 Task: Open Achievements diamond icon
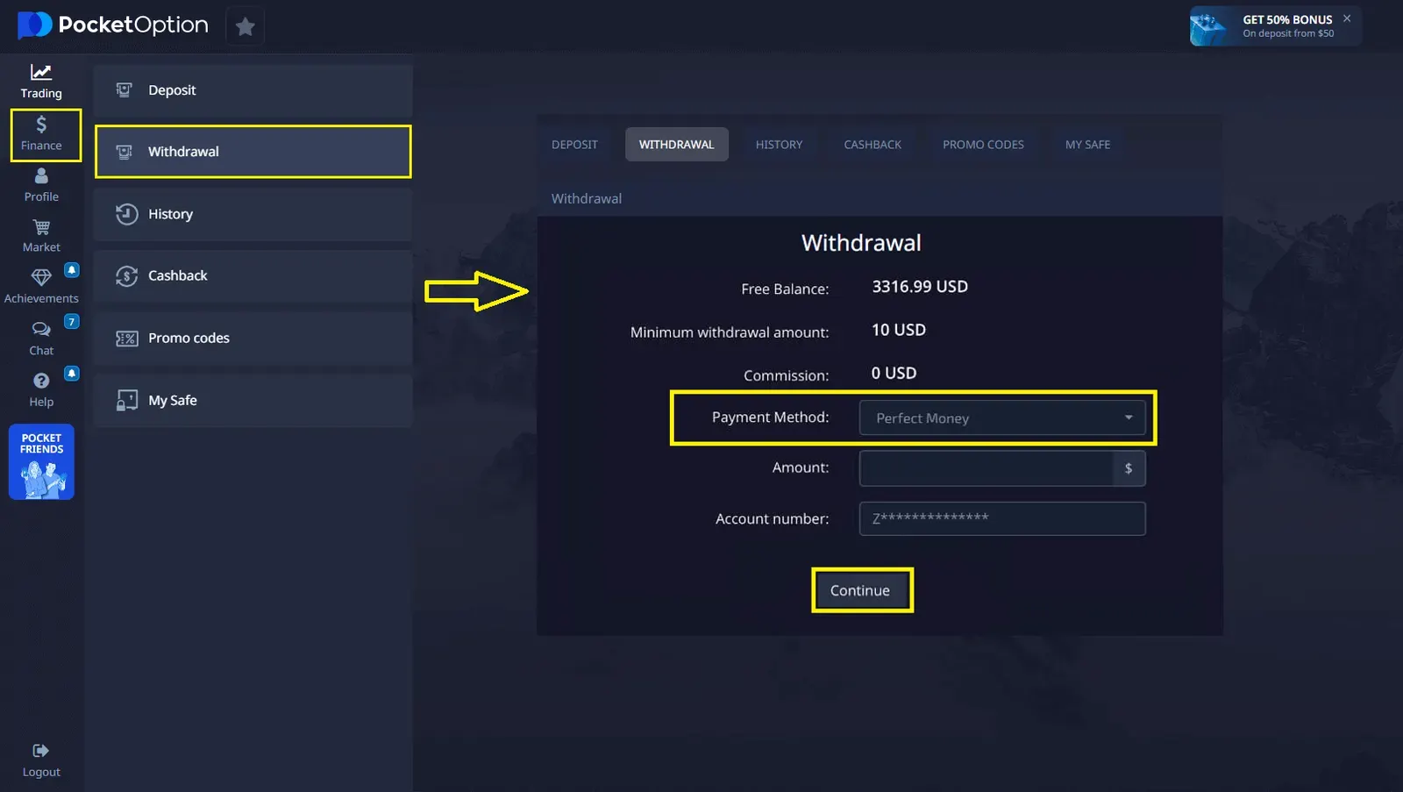coord(41,278)
